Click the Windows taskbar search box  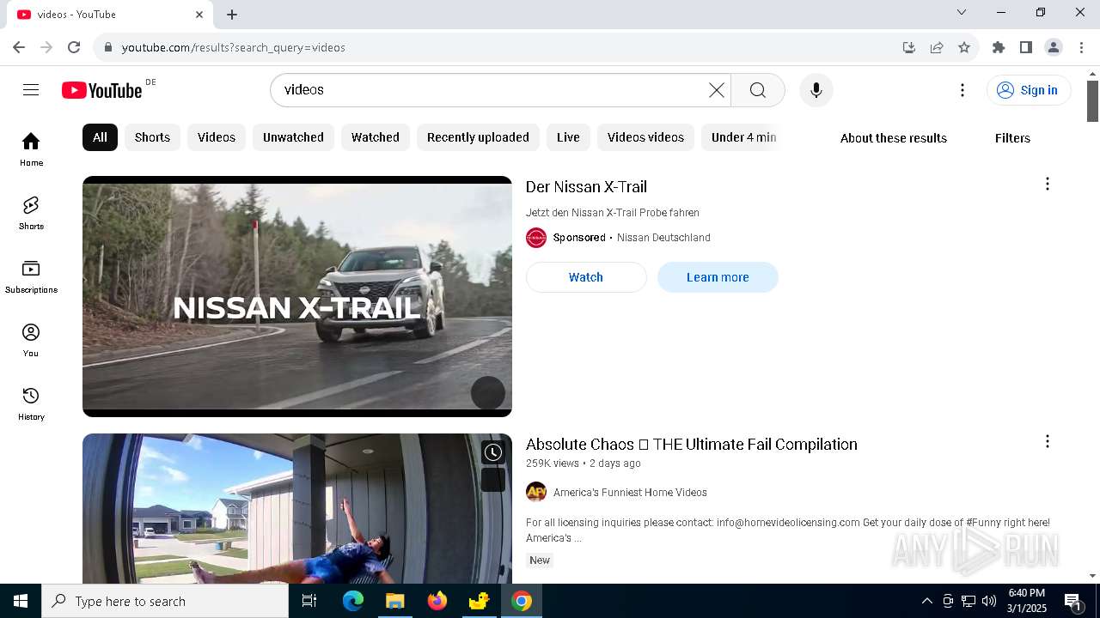pos(165,601)
